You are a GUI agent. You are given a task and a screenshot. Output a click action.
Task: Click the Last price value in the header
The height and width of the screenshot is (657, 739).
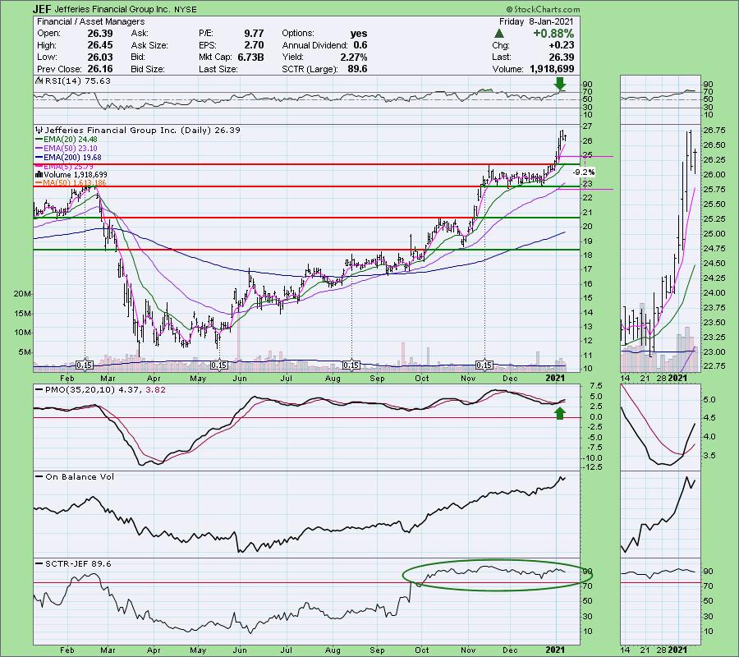click(562, 57)
